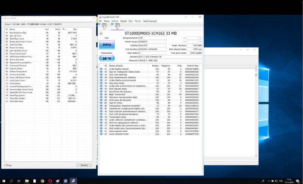Select Load Cycle Count row in SMART window
This screenshot has height=184, width=303.
tap(41, 80)
